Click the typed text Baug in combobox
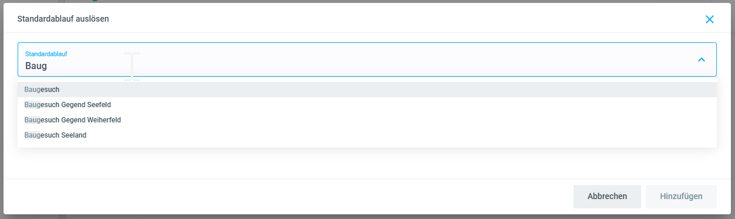The image size is (735, 219). click(36, 66)
